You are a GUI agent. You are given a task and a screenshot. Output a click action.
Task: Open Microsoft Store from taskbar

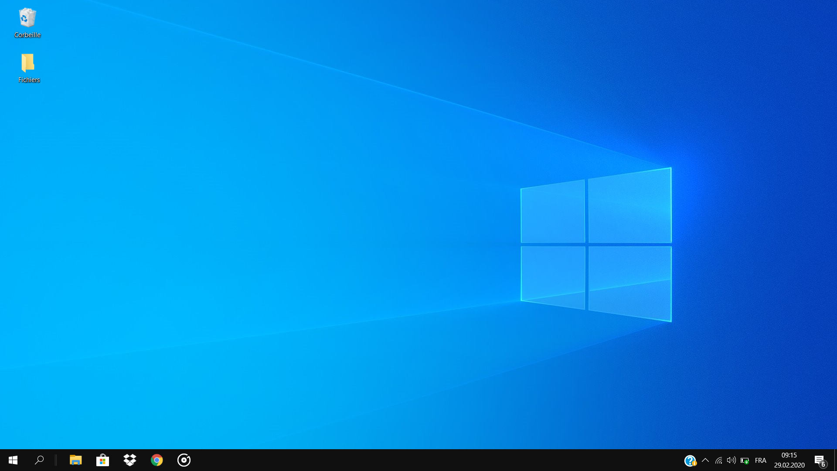pyautogui.click(x=103, y=460)
